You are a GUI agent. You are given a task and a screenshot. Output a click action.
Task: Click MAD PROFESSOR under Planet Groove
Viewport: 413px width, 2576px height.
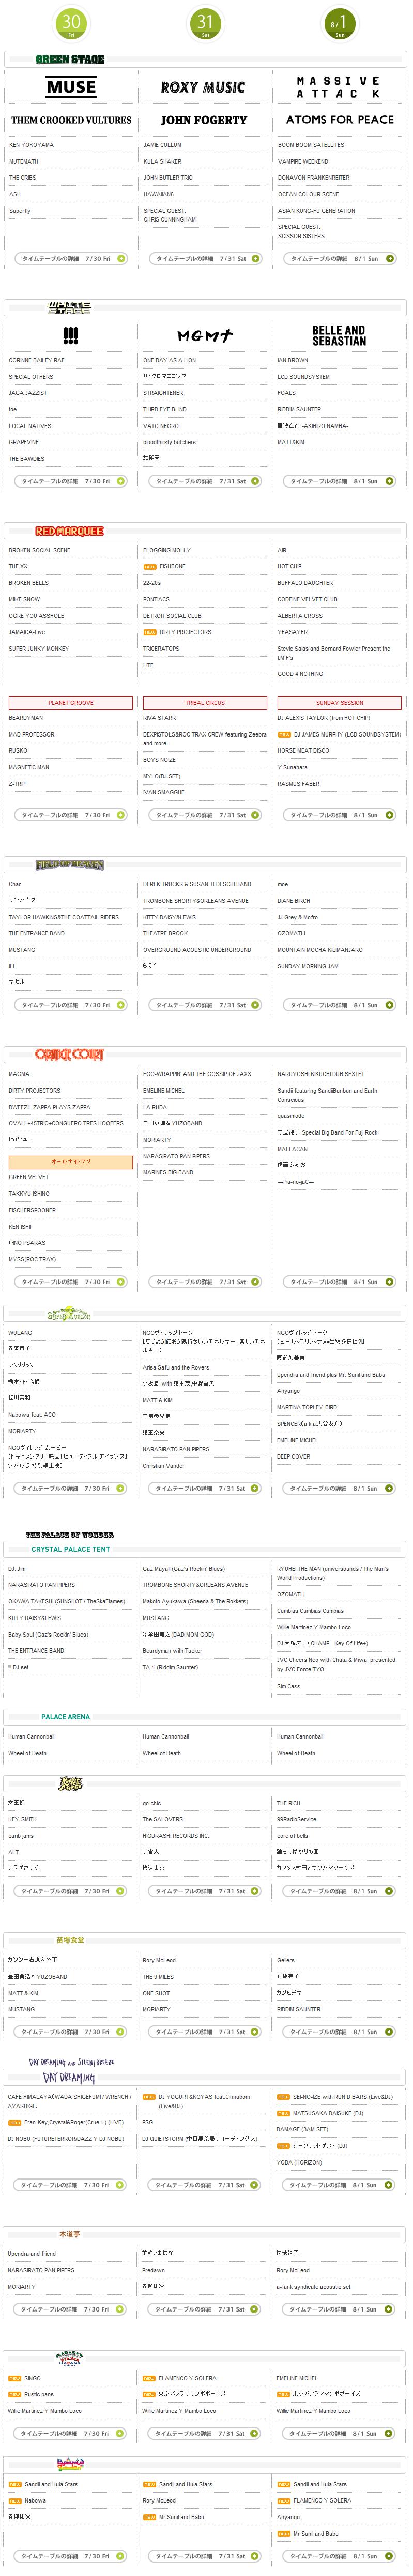[x=32, y=734]
